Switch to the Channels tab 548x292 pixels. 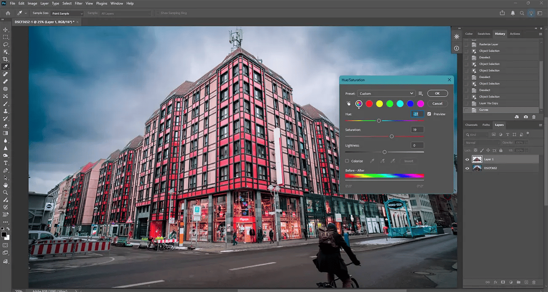(x=471, y=125)
